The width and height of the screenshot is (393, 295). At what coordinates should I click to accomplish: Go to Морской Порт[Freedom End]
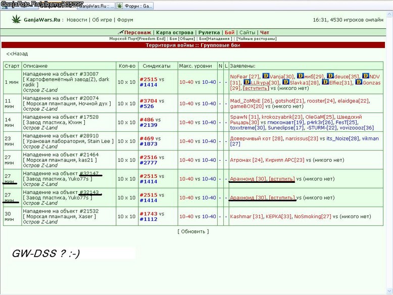tap(137, 38)
